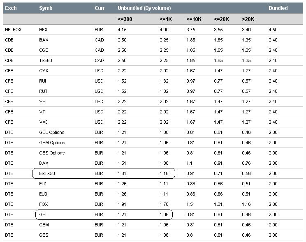Click the EU3 symbol cell
Image resolution: width=306 pixels, height=242 pixels.
click(x=43, y=194)
